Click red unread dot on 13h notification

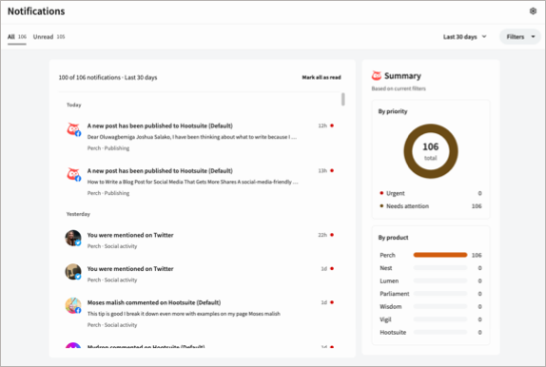pos(332,170)
